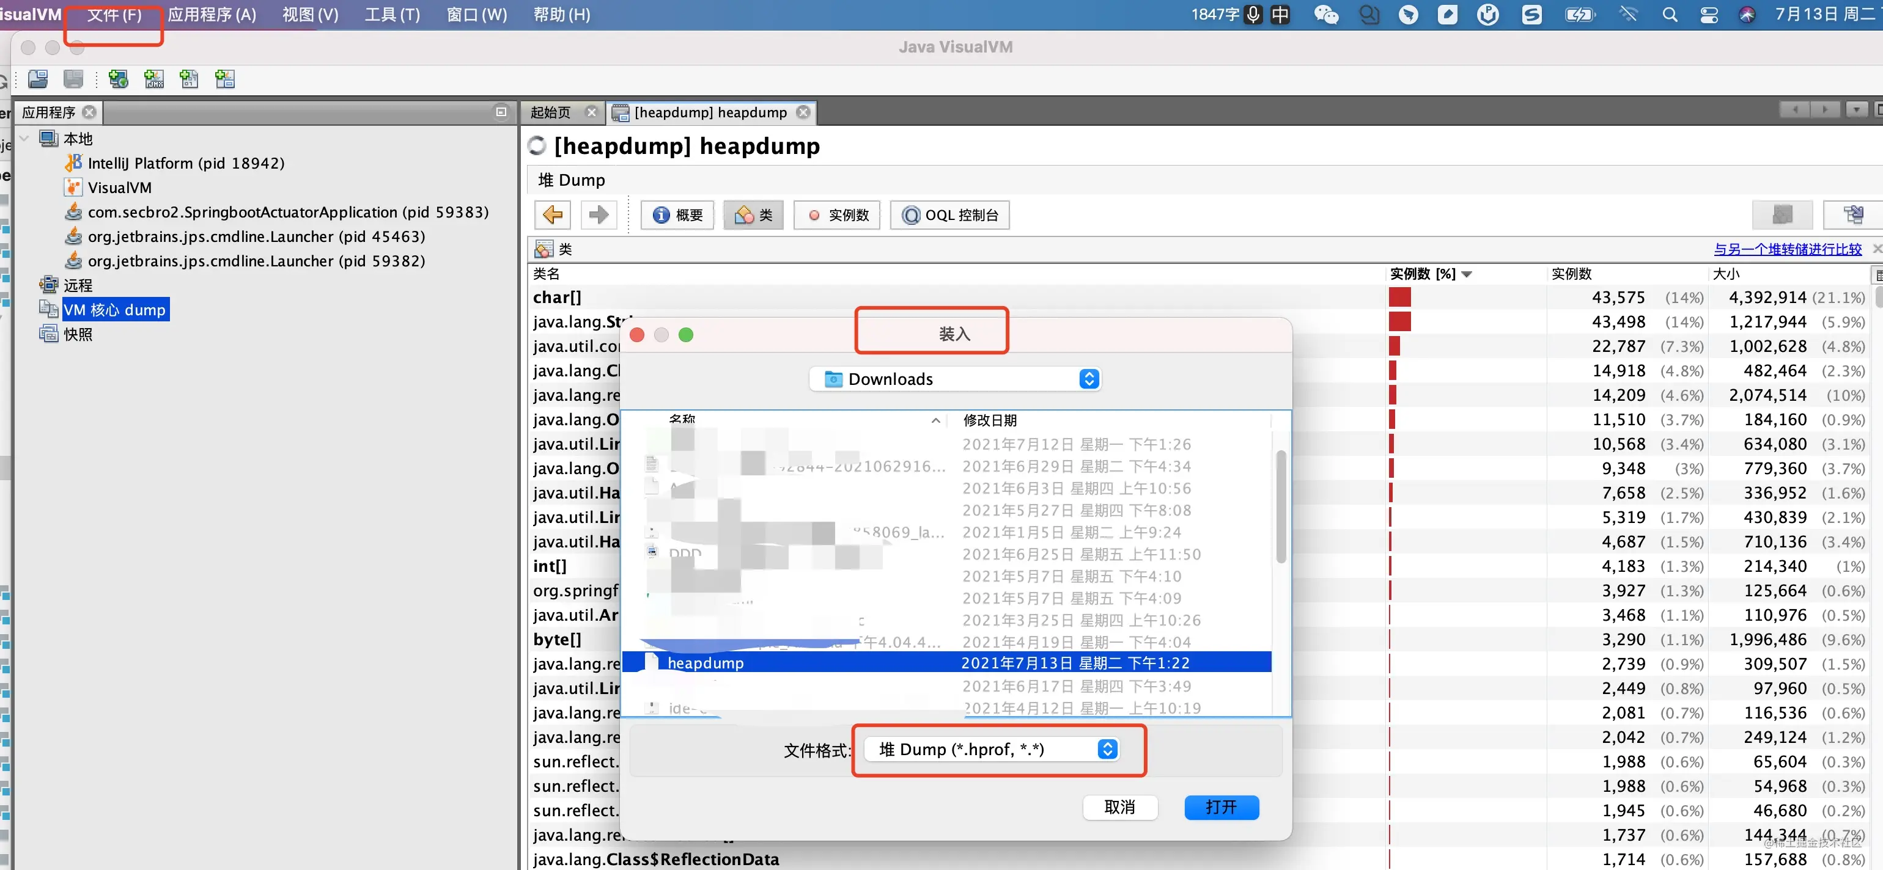The height and width of the screenshot is (870, 1883).
Task: Close the 类 comparison bar with X
Action: pyautogui.click(x=1877, y=249)
